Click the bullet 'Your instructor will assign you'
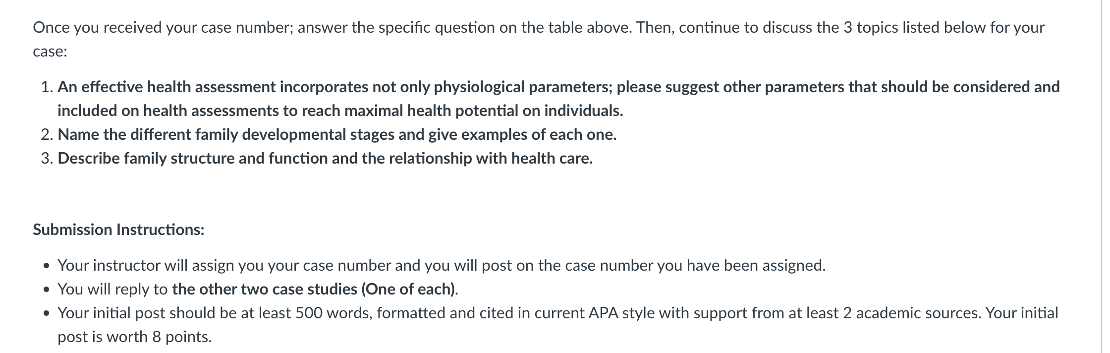Image resolution: width=1110 pixels, height=353 pixels. 442,265
